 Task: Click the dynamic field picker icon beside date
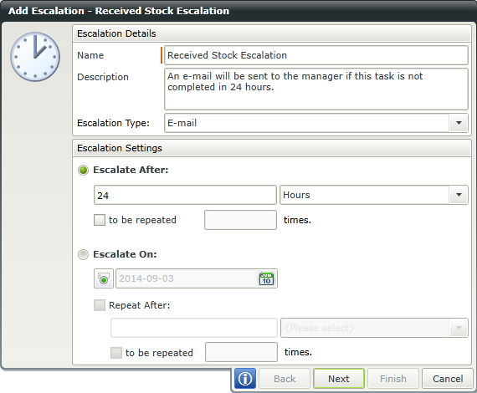click(104, 278)
